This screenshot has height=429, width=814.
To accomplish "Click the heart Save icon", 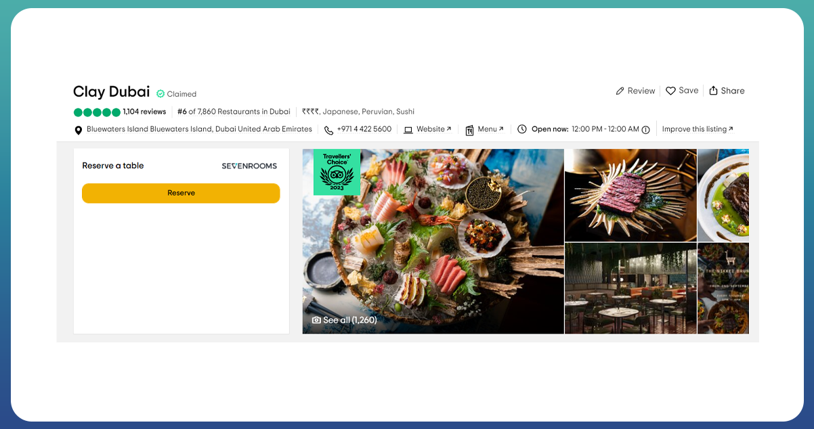I will [670, 91].
